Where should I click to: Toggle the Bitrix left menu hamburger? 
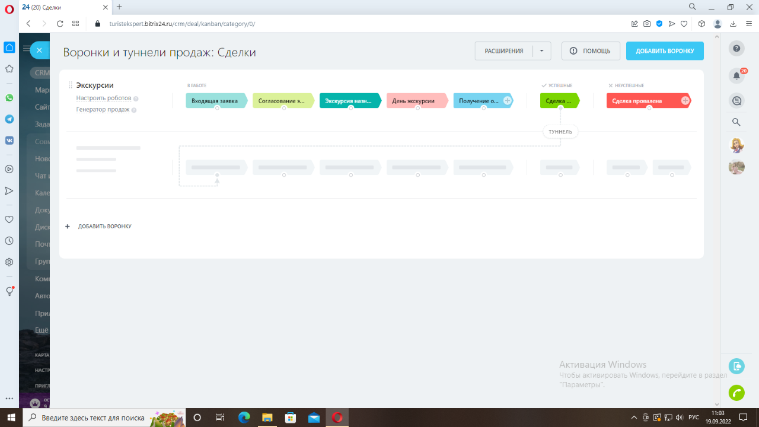26,49
